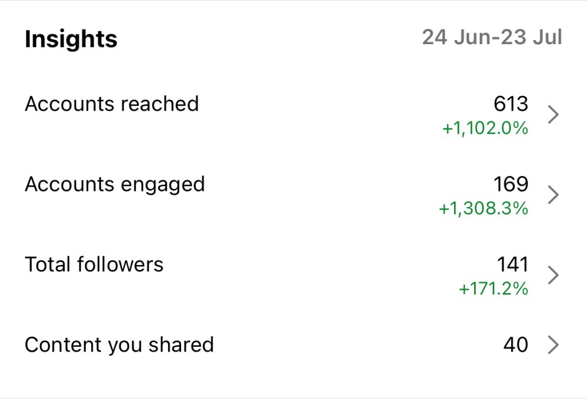Click the divider below Content you shared
This screenshot has width=587, height=406.
click(293, 398)
